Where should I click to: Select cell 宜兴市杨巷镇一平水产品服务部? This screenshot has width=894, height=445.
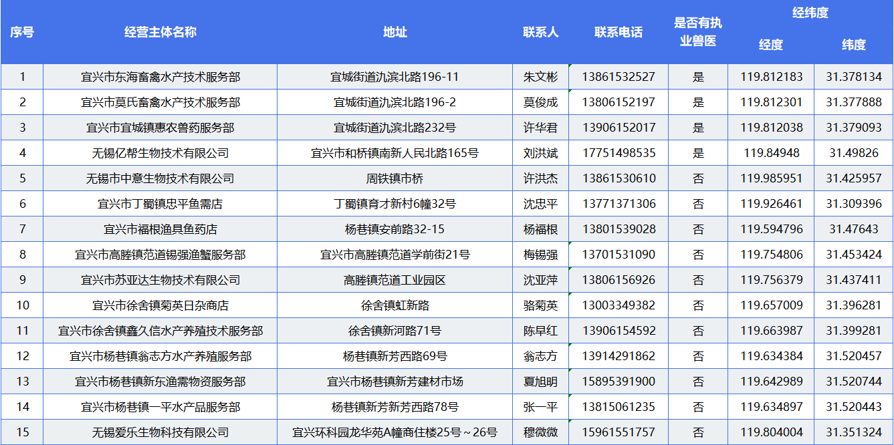(x=160, y=407)
